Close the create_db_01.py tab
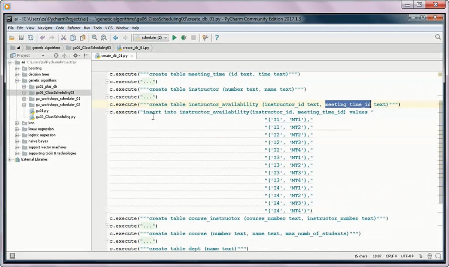449x267 pixels. (132, 56)
